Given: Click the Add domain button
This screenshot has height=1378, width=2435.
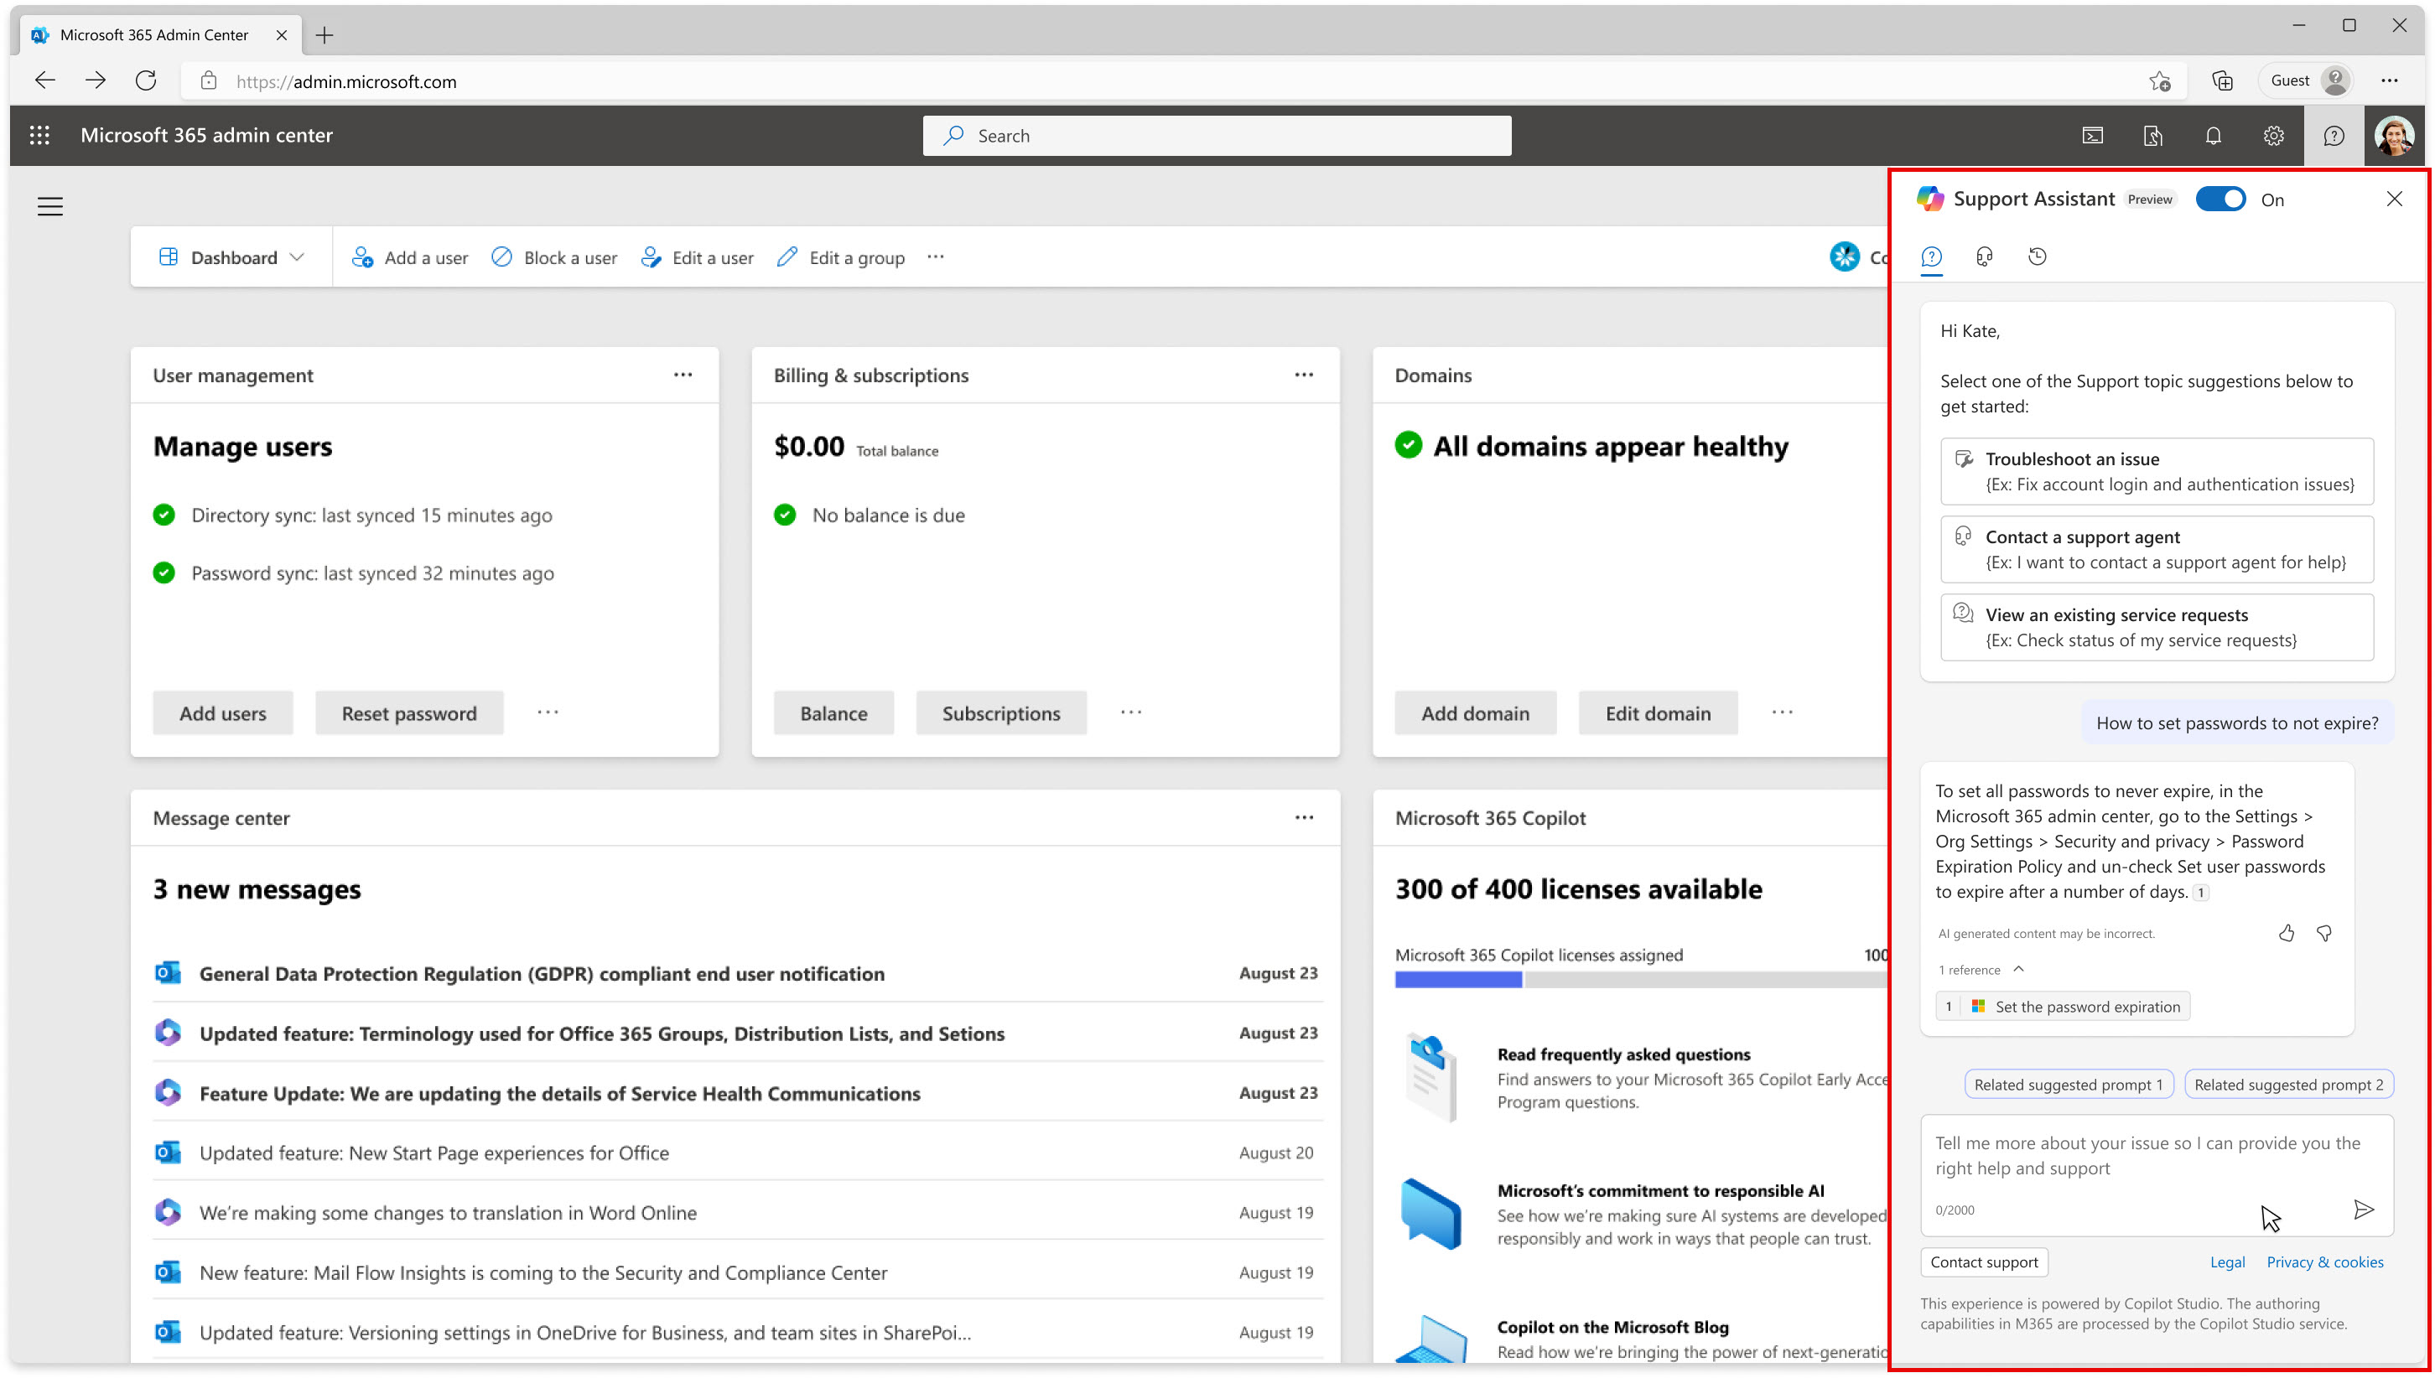Looking at the screenshot, I should pos(1475,712).
